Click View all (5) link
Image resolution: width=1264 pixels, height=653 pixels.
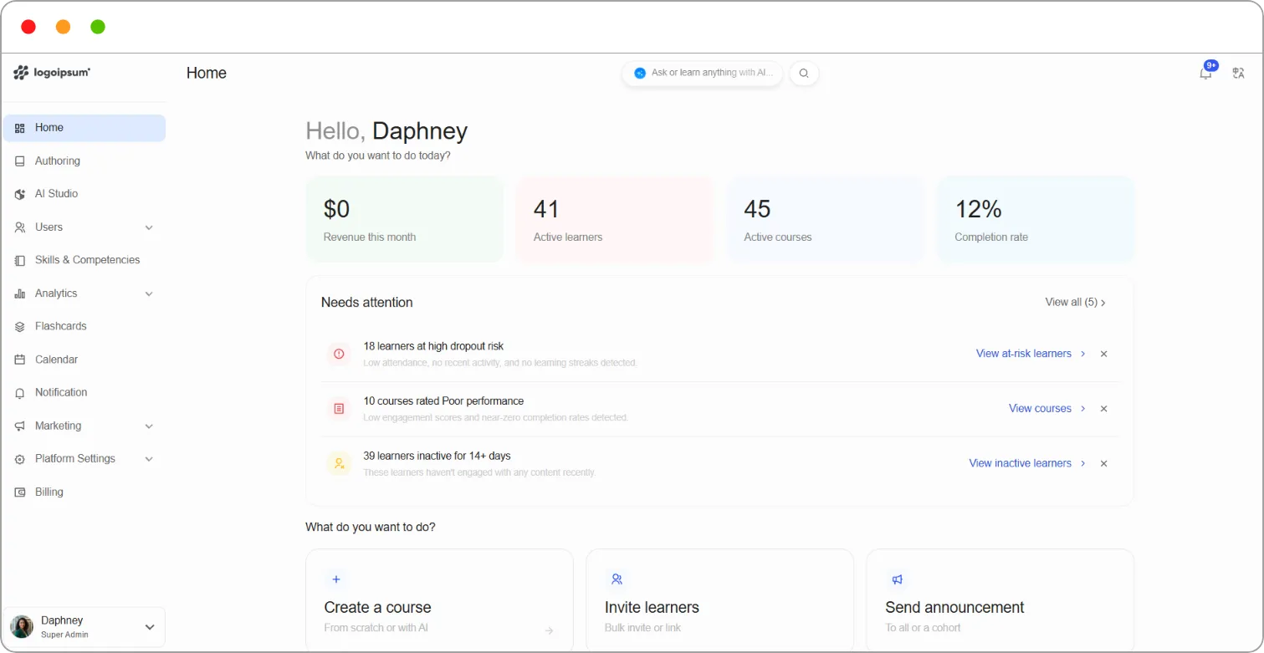tap(1076, 303)
